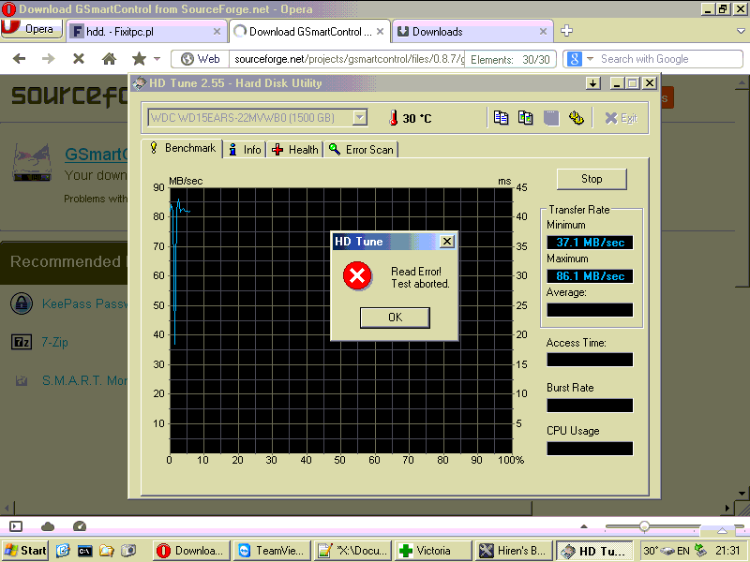Close the Downloads tab

click(543, 32)
